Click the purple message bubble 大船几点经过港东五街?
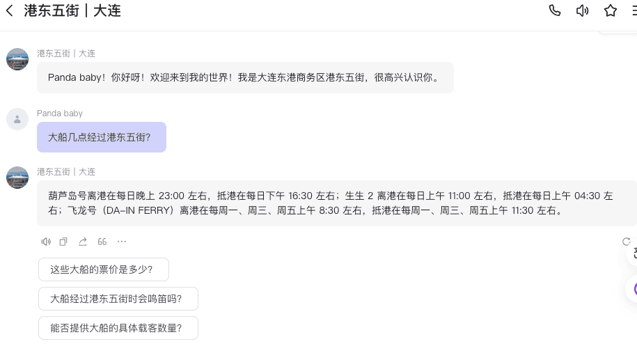Screen dimensions: 637x353 [102, 137]
